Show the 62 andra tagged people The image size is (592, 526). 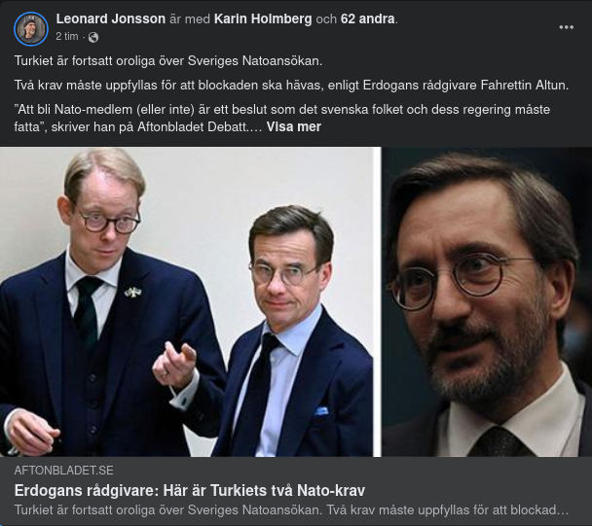368,18
